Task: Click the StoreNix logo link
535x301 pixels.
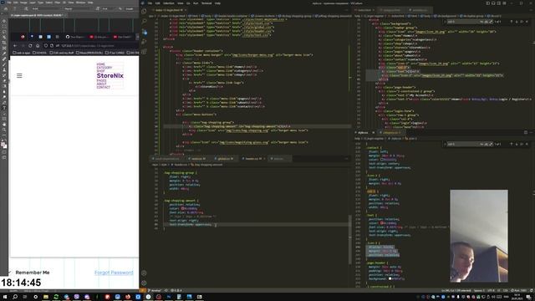Action: point(110,76)
